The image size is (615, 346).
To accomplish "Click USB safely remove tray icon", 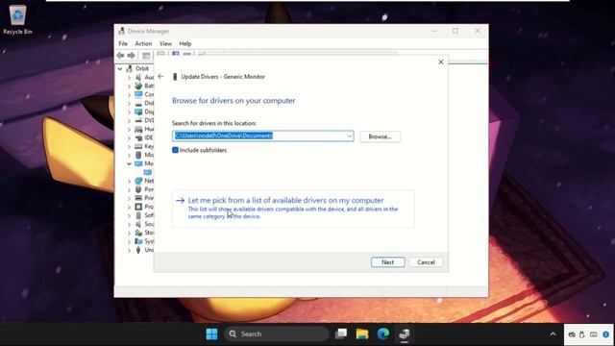I will pos(582,334).
